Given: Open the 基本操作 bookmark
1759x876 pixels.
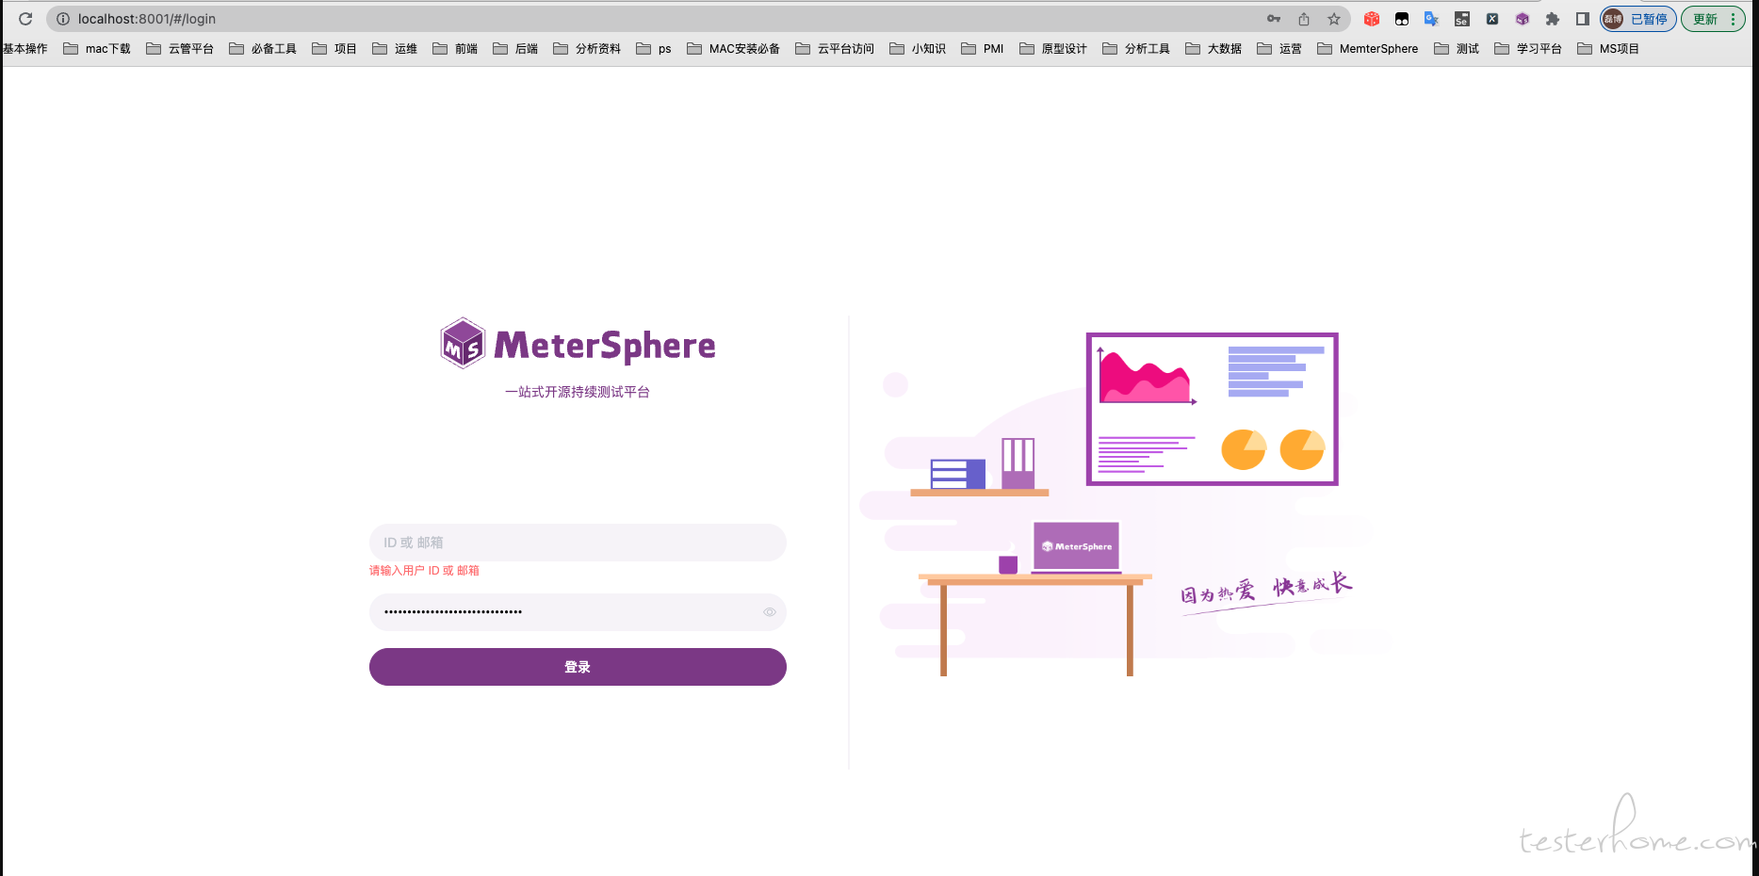Looking at the screenshot, I should 24,49.
